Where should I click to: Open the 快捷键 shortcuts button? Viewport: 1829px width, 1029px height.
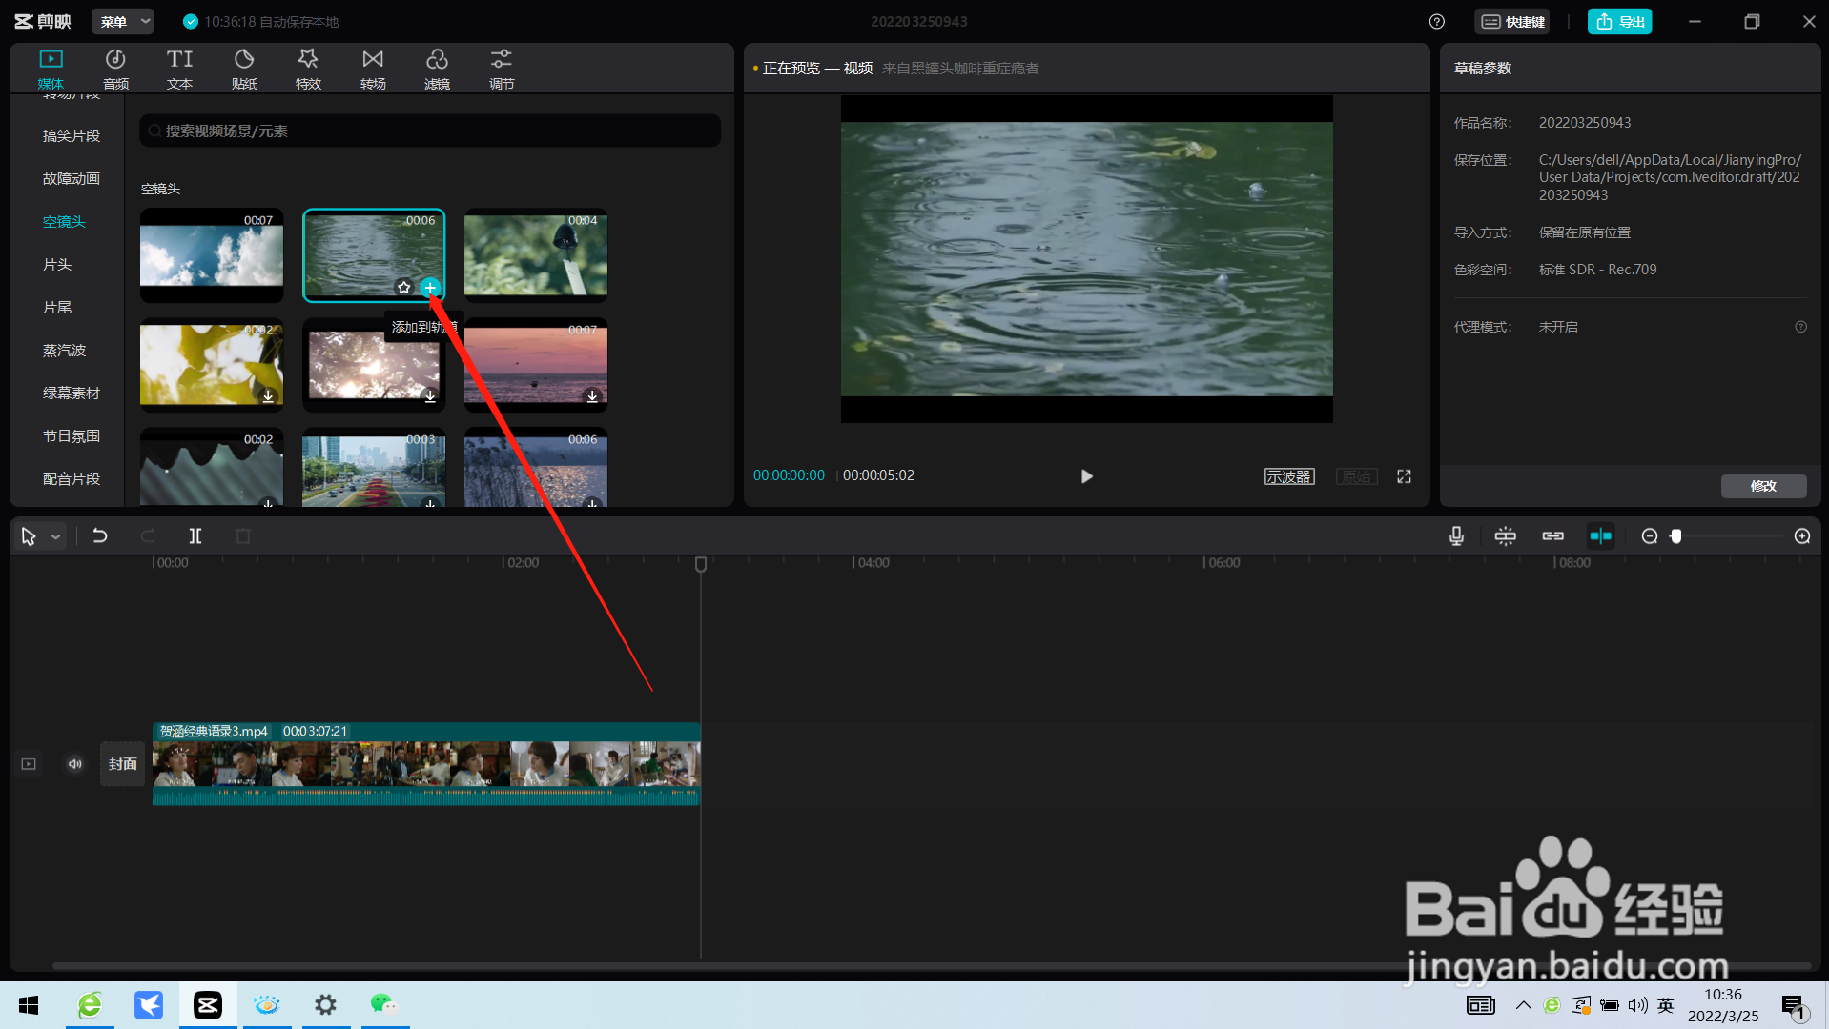tap(1512, 21)
